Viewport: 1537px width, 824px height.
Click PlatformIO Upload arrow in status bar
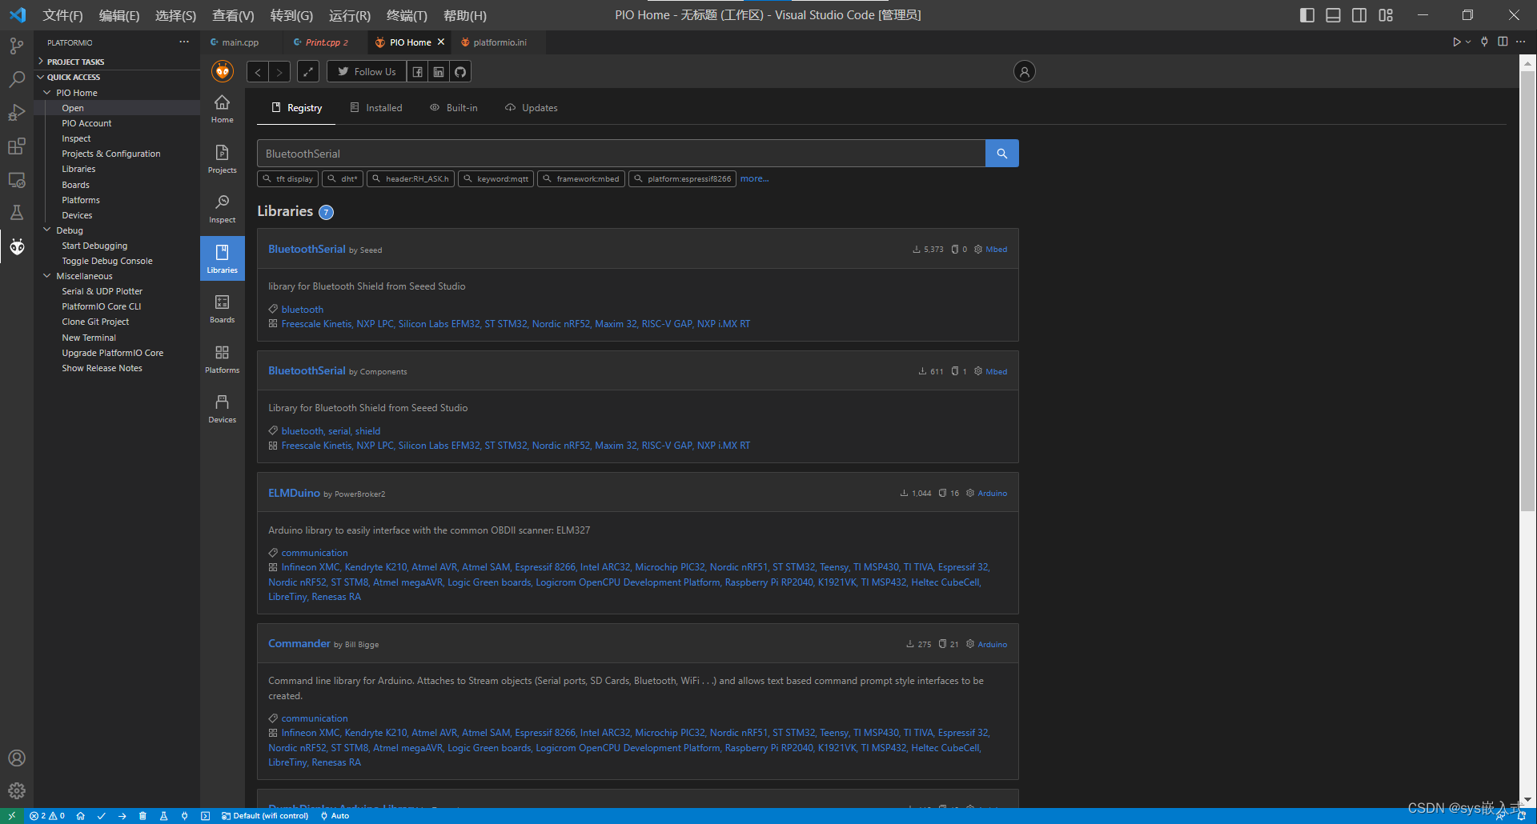click(122, 816)
